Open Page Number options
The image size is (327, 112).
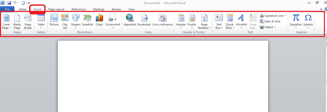(x=204, y=21)
